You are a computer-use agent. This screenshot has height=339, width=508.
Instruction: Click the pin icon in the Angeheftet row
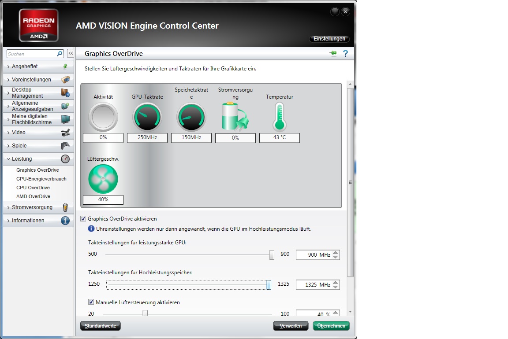(x=65, y=66)
